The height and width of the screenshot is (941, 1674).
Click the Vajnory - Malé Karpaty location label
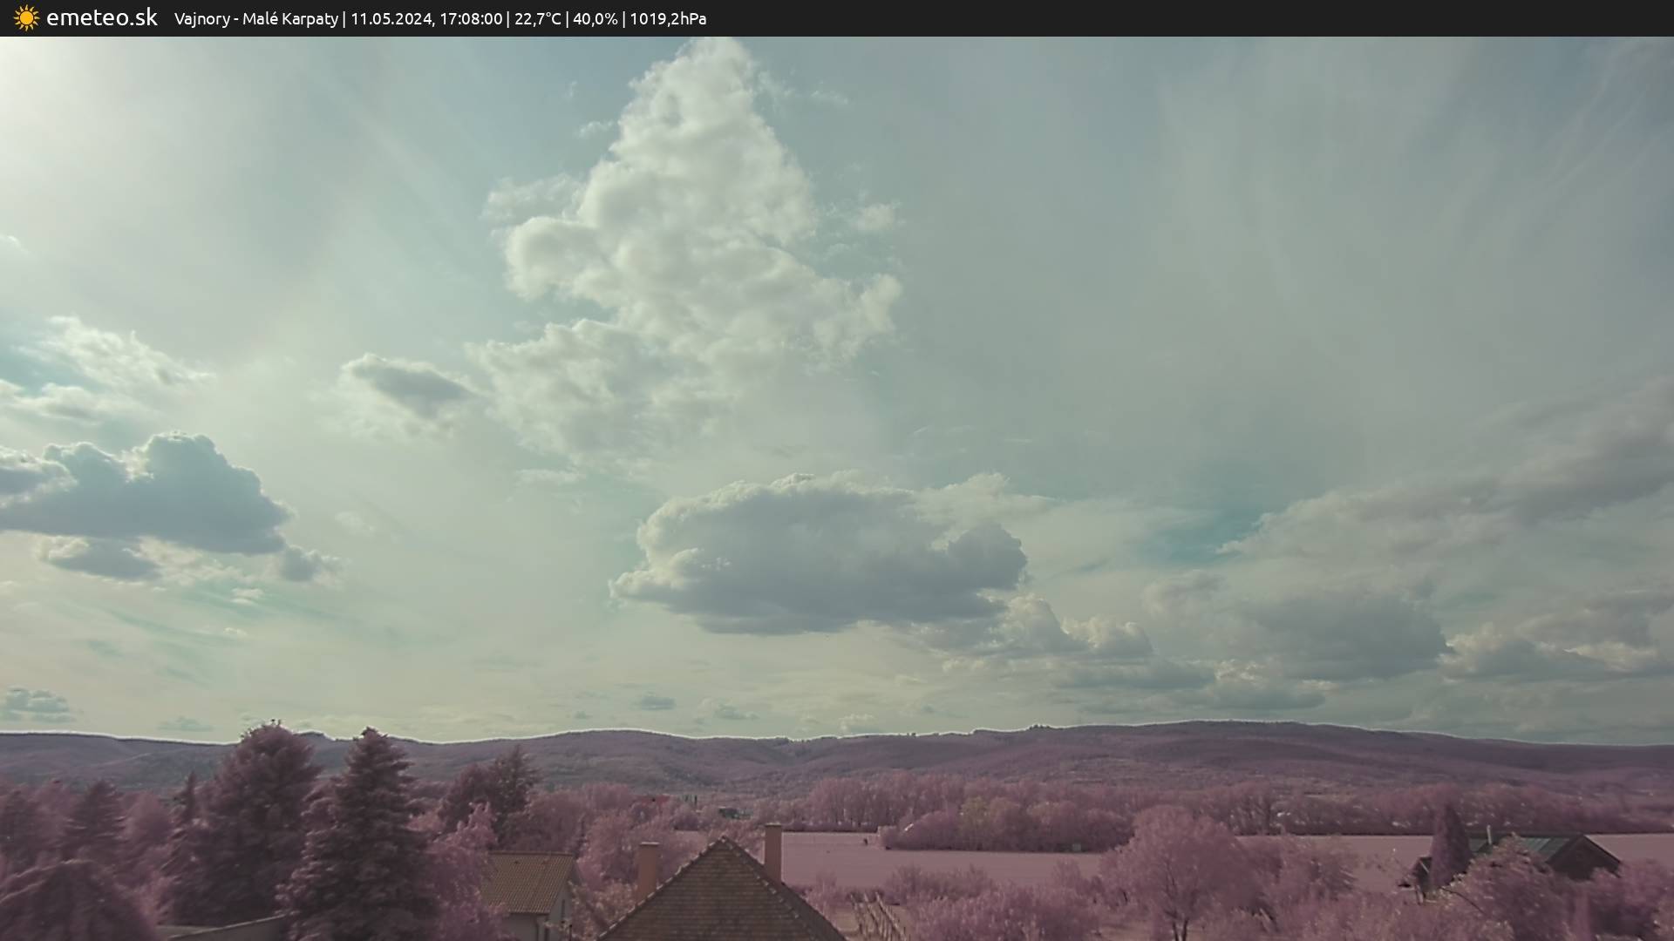click(255, 18)
